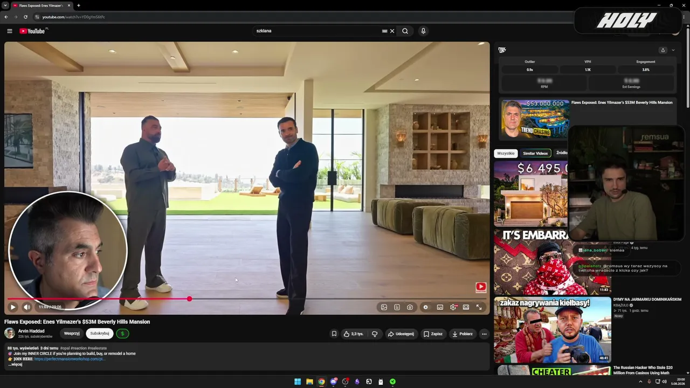Open "Dymy na Jarmarku Dominikańskim" title
Screen dimensions: 690x388
647,300
